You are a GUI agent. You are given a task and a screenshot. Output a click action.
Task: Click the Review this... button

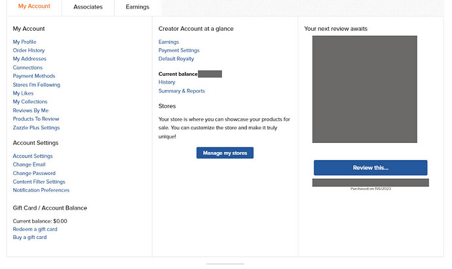pyautogui.click(x=370, y=168)
